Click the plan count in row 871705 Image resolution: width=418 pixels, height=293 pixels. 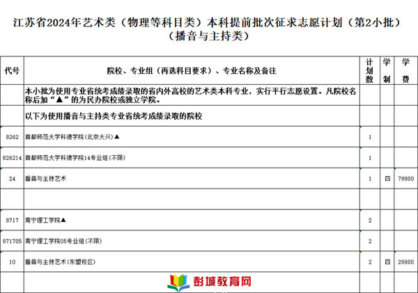[370, 241]
